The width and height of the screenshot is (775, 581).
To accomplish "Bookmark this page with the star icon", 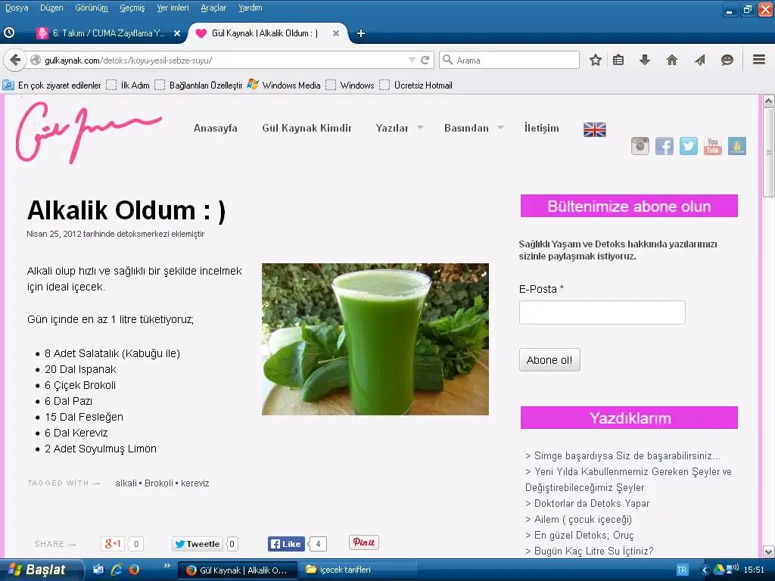I will (x=596, y=61).
